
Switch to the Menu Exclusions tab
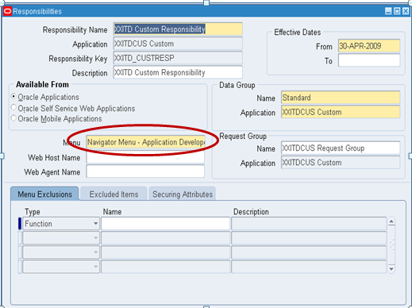click(x=44, y=194)
